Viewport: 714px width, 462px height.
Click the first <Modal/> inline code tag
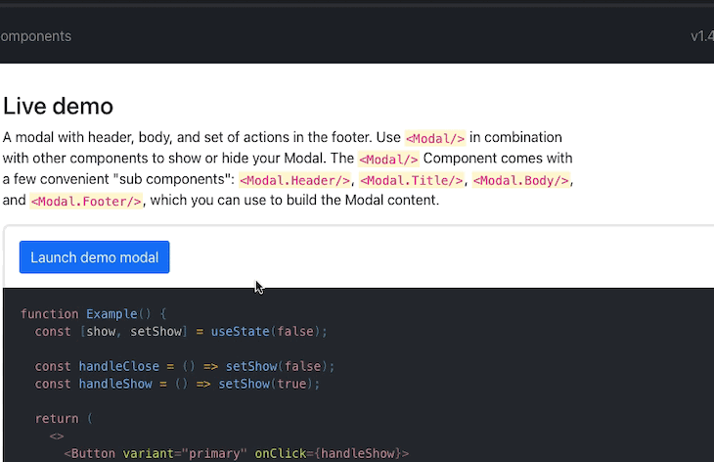(435, 138)
